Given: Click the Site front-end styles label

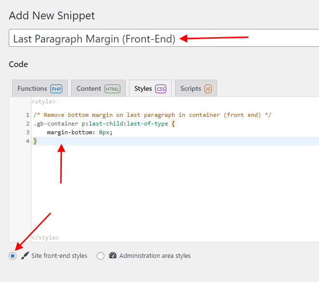Looking at the screenshot, I should coord(59,255).
